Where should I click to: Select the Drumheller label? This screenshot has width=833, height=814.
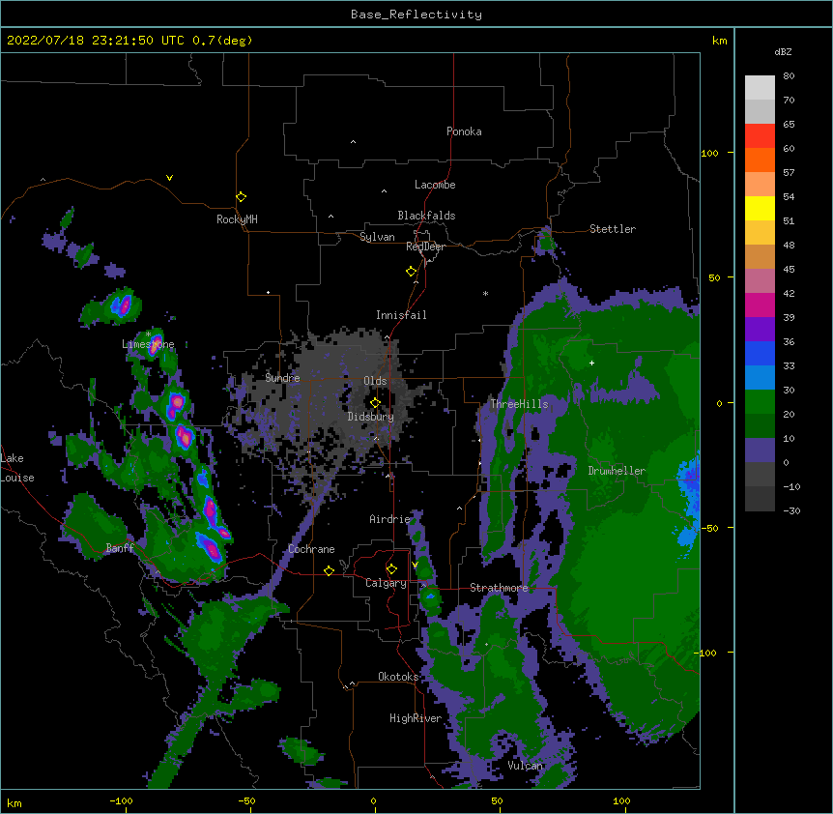pos(617,471)
